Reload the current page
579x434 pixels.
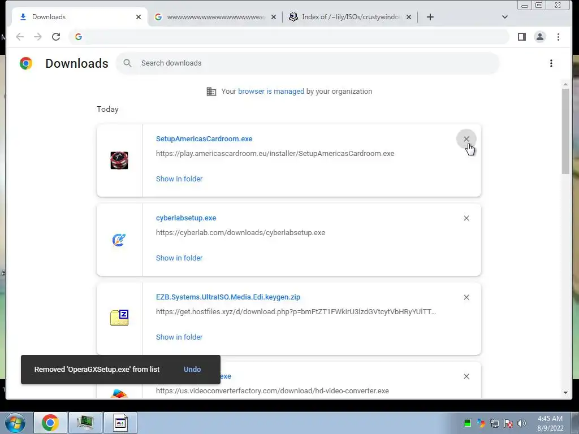click(56, 37)
